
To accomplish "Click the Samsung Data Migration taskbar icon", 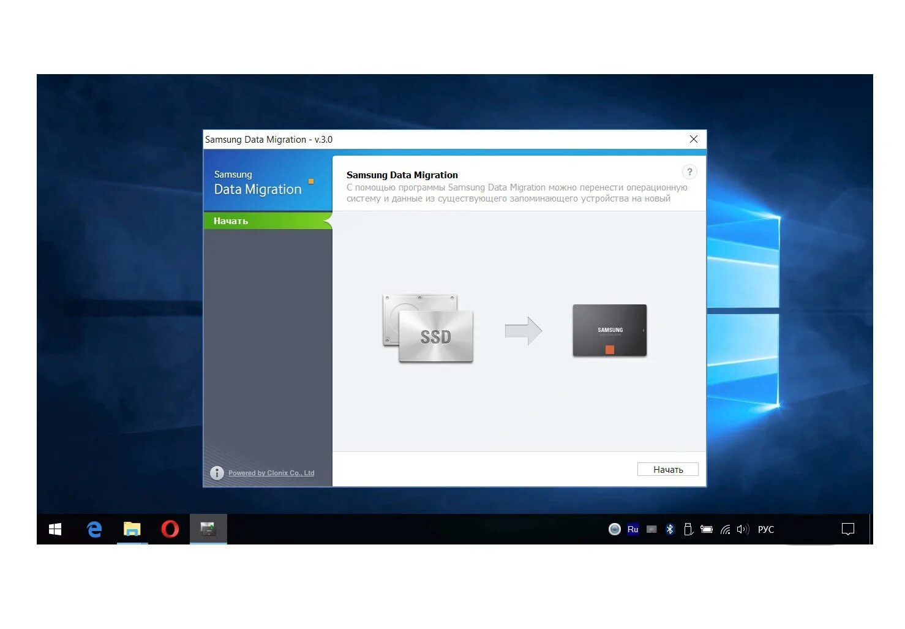I will [x=208, y=529].
